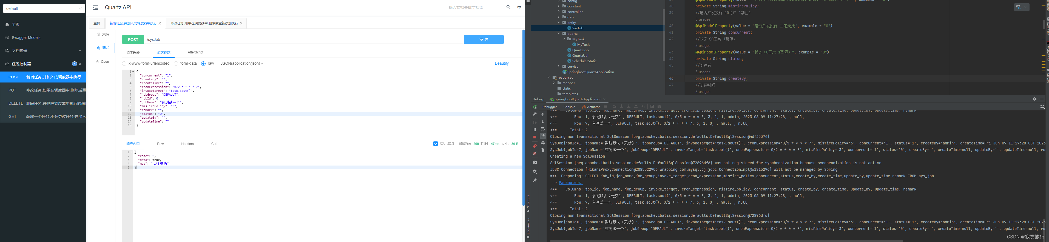The width and height of the screenshot is (1049, 242).
Task: Select the SysJob class in the project tree
Action: [578, 28]
